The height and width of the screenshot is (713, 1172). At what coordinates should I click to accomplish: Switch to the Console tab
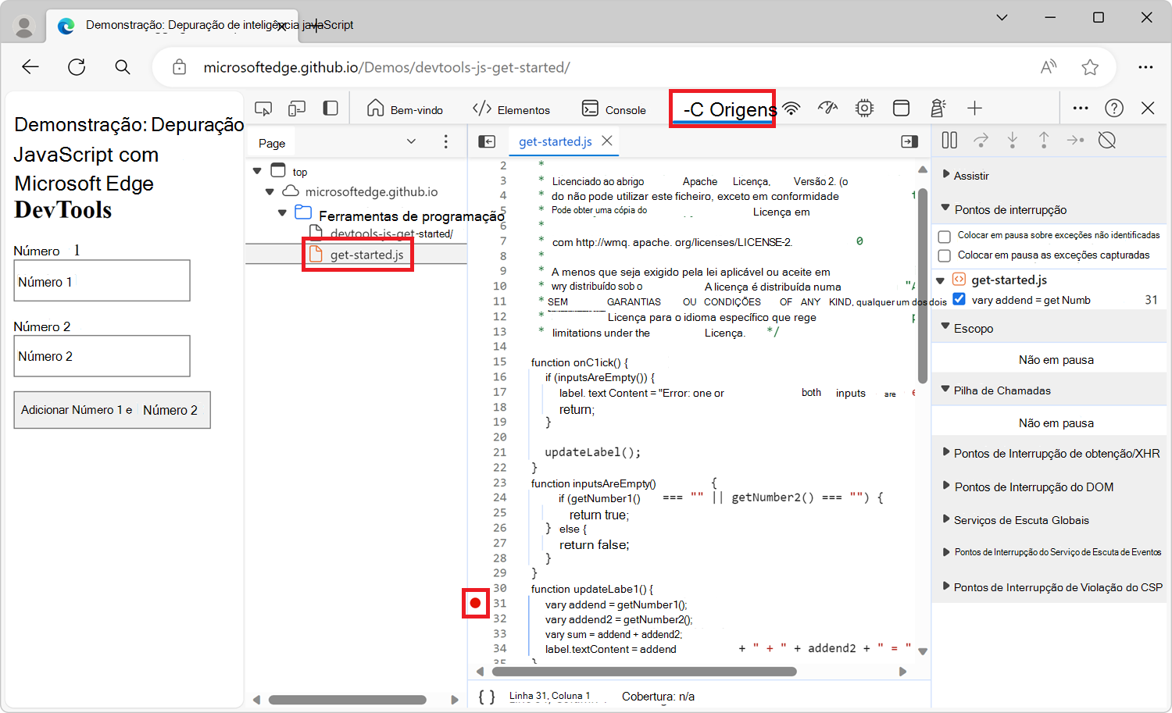click(614, 109)
